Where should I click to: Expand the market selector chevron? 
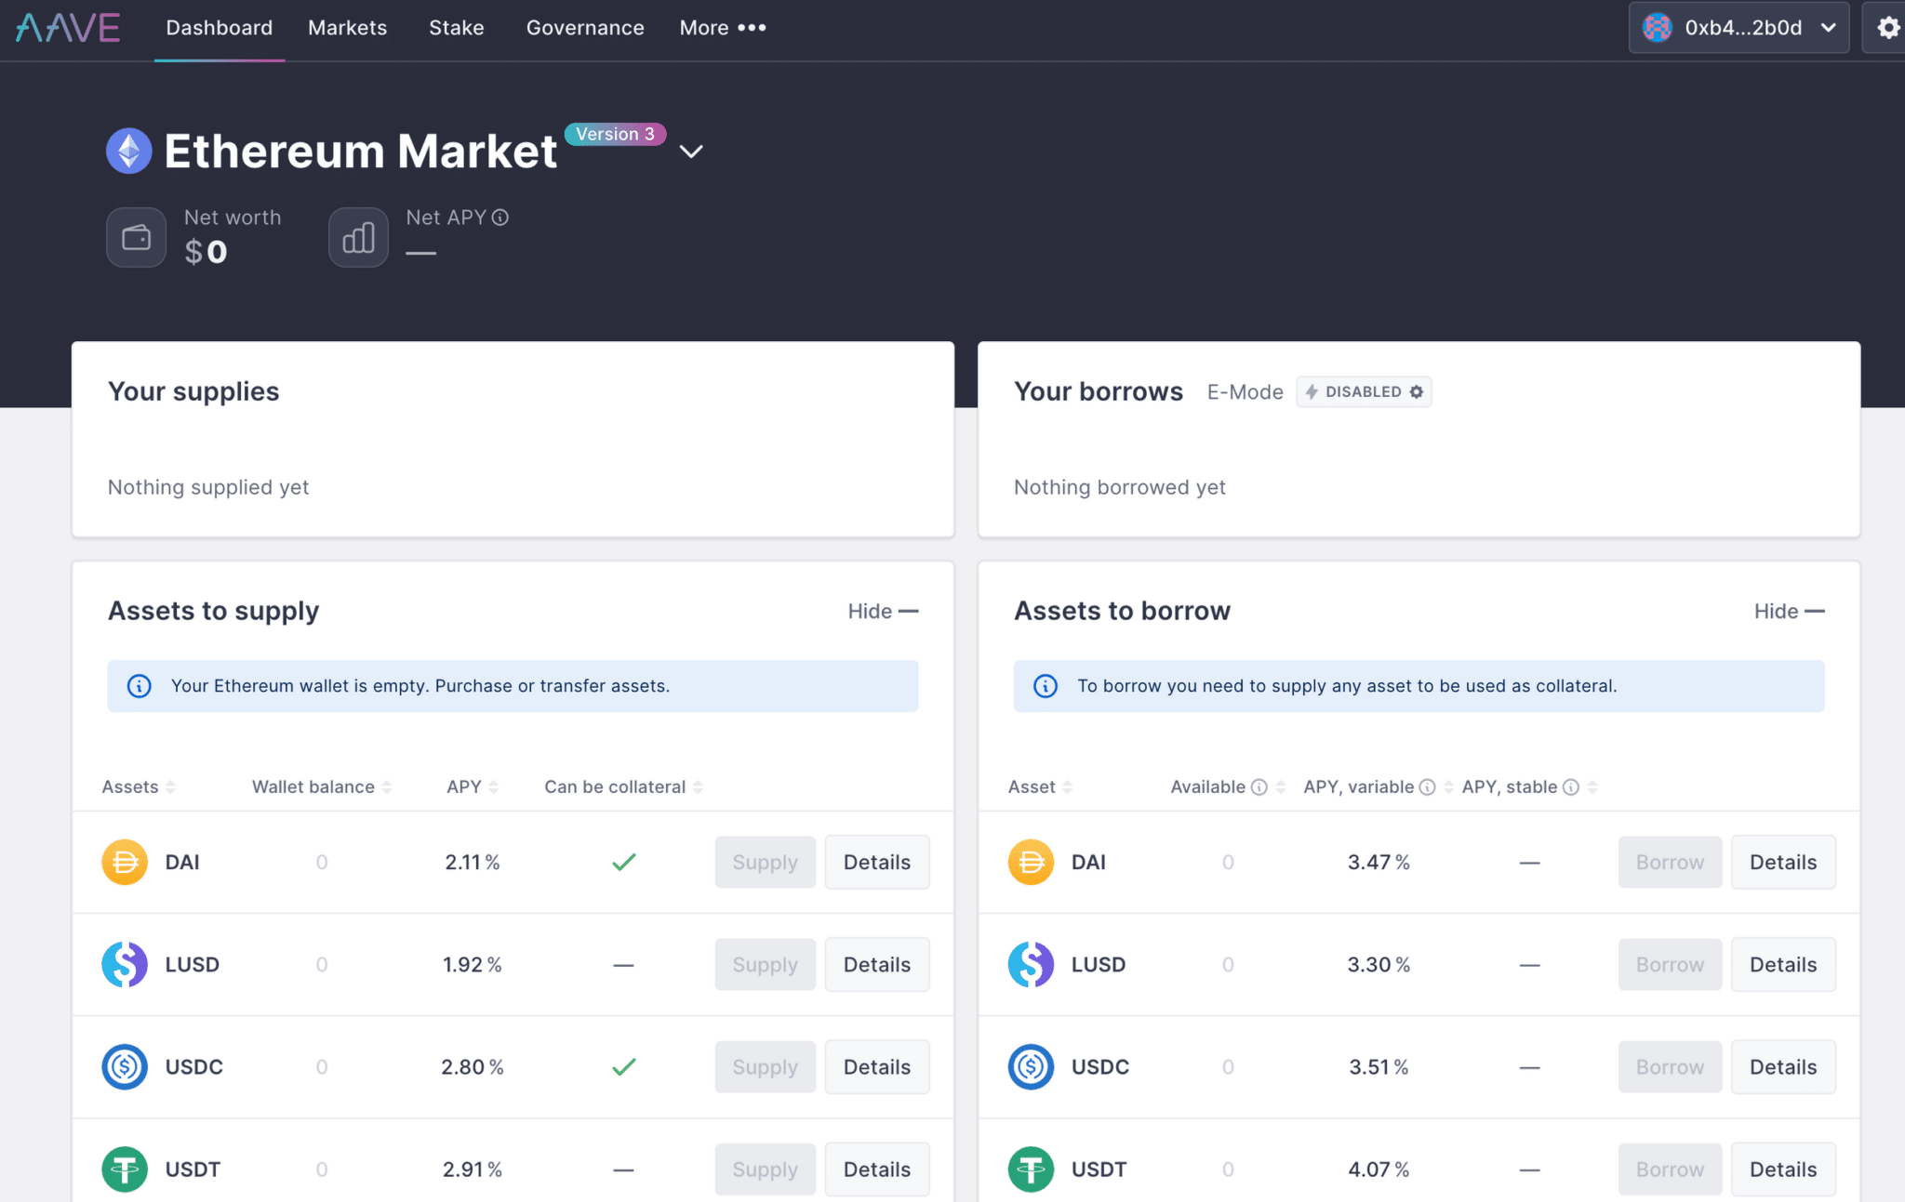click(x=691, y=152)
